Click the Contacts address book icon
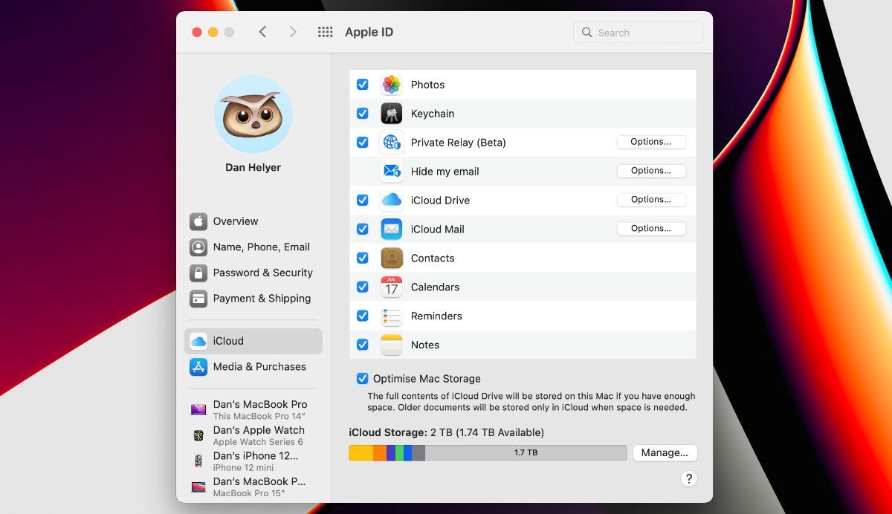This screenshot has height=514, width=892. [x=390, y=258]
